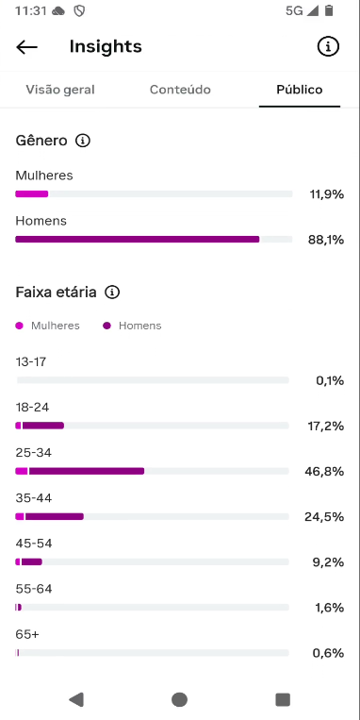The image size is (360, 720).
Task: Tap the 25-34 age group bar
Action: [153, 471]
